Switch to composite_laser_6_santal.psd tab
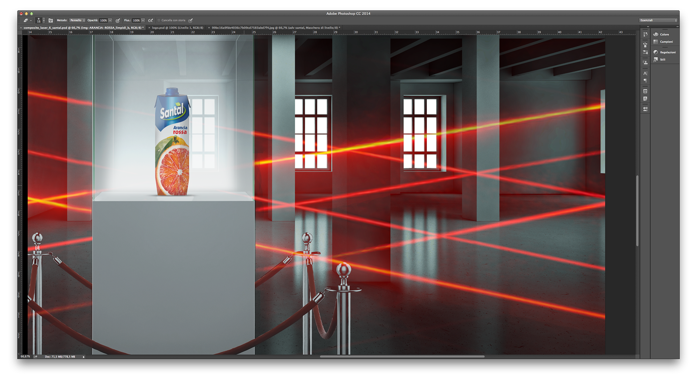 pos(84,28)
